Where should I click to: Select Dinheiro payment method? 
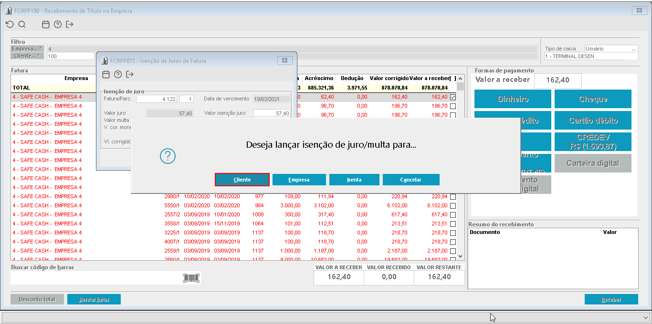coord(513,99)
